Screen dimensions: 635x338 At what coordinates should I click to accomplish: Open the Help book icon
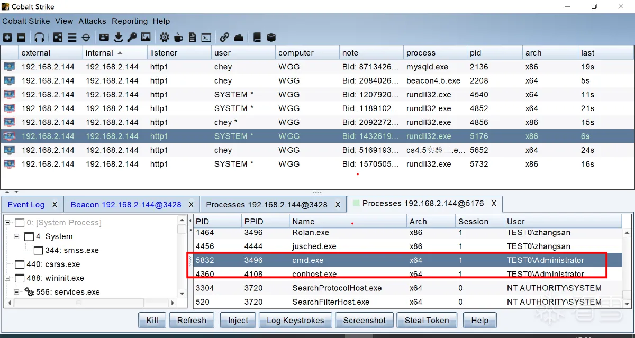(x=257, y=38)
